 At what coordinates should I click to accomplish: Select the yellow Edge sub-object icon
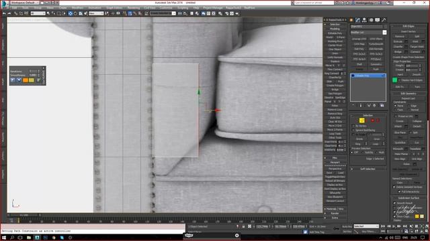[x=362, y=120]
